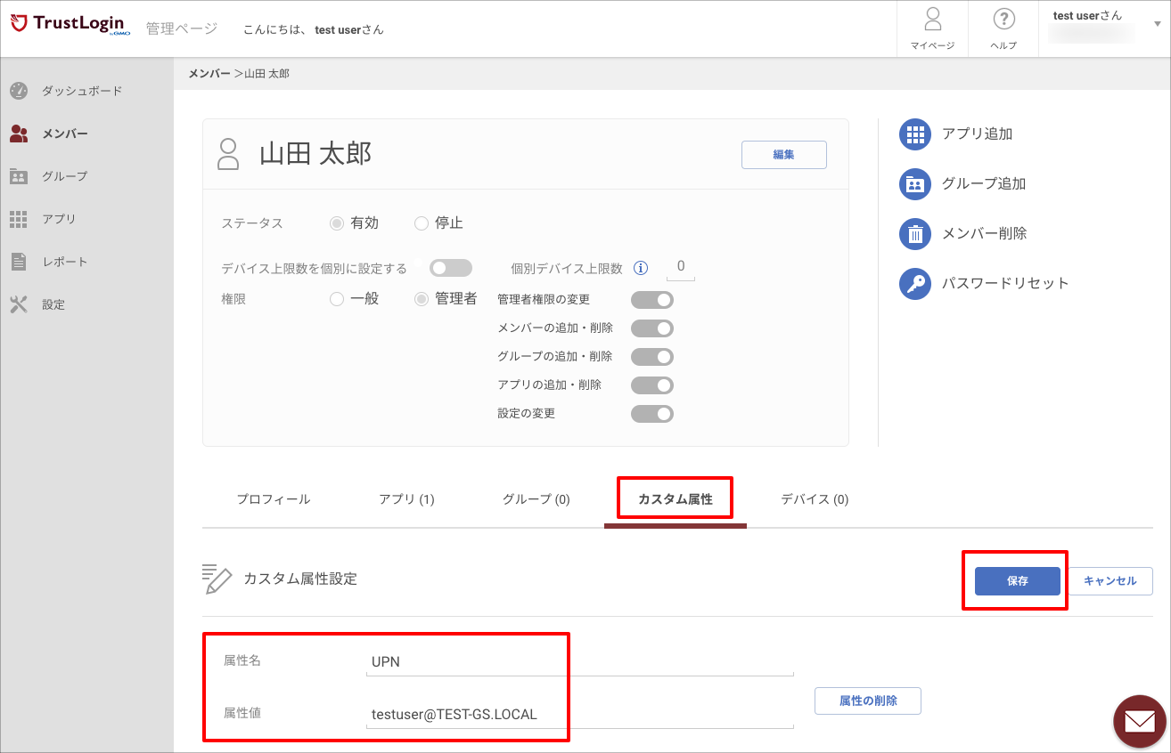1171x753 pixels.
Task: Click the 保存 button
Action: (x=1018, y=581)
